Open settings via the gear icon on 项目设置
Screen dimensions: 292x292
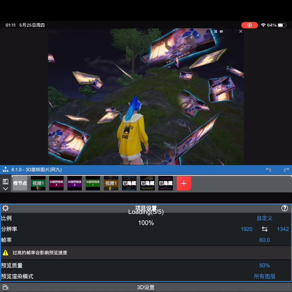[x=5, y=208]
